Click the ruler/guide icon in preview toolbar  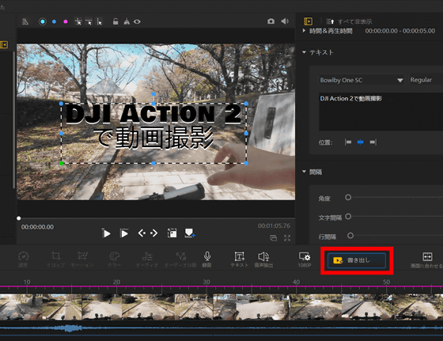coord(25,21)
